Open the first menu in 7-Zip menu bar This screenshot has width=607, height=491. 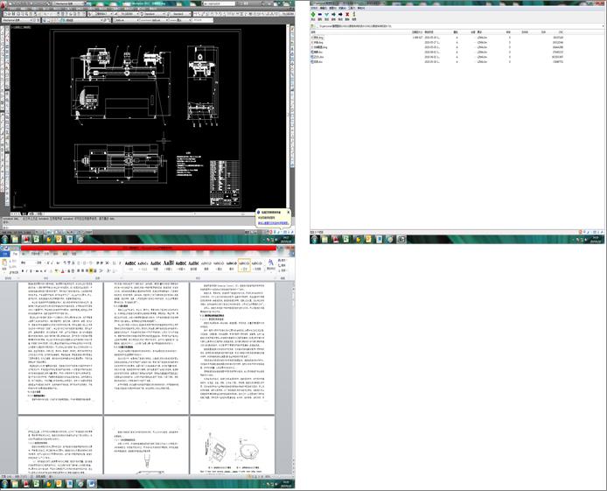tap(315, 8)
